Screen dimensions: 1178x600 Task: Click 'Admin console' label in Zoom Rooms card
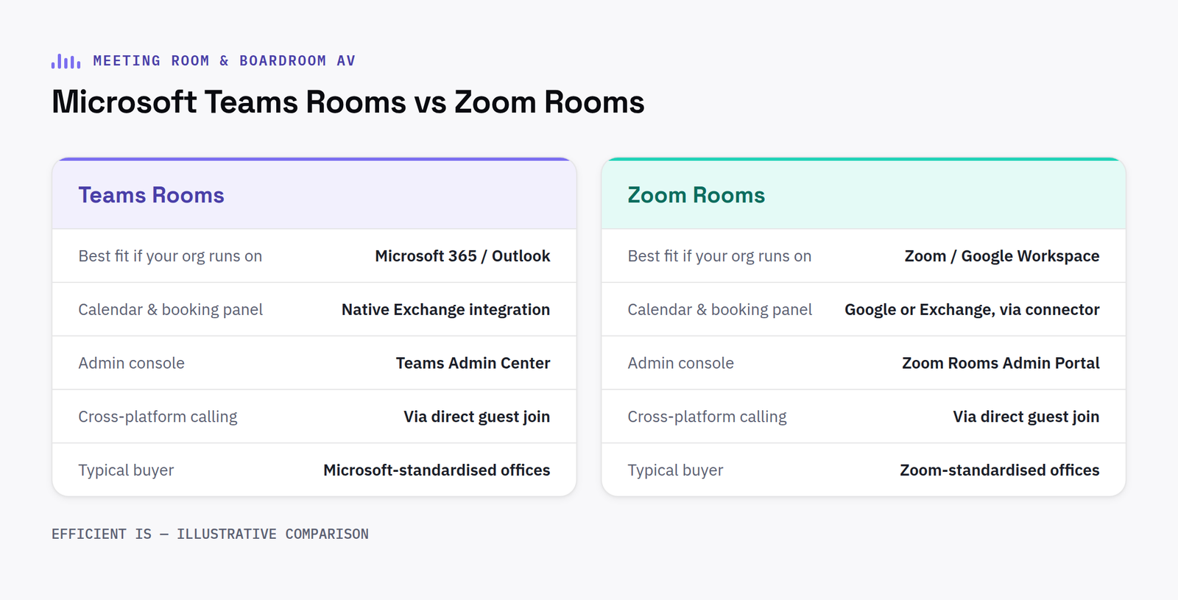click(x=680, y=363)
